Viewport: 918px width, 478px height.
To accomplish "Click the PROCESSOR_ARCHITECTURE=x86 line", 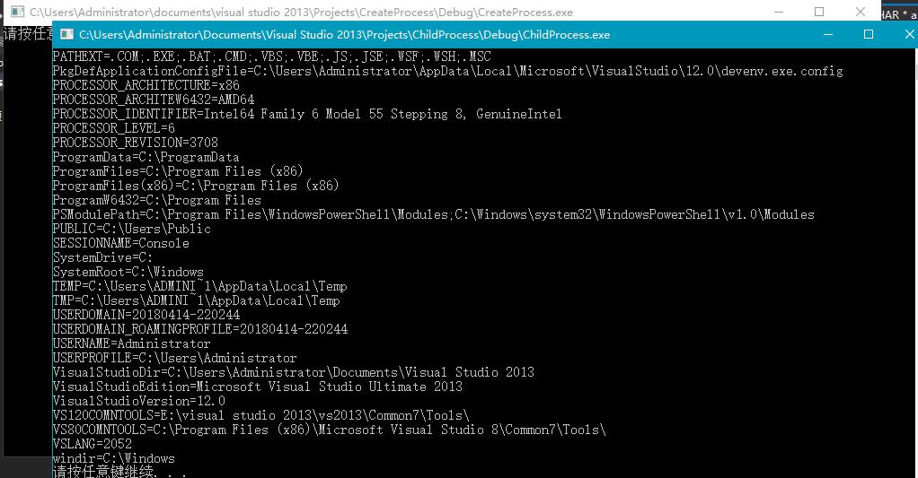I will pyautogui.click(x=146, y=85).
